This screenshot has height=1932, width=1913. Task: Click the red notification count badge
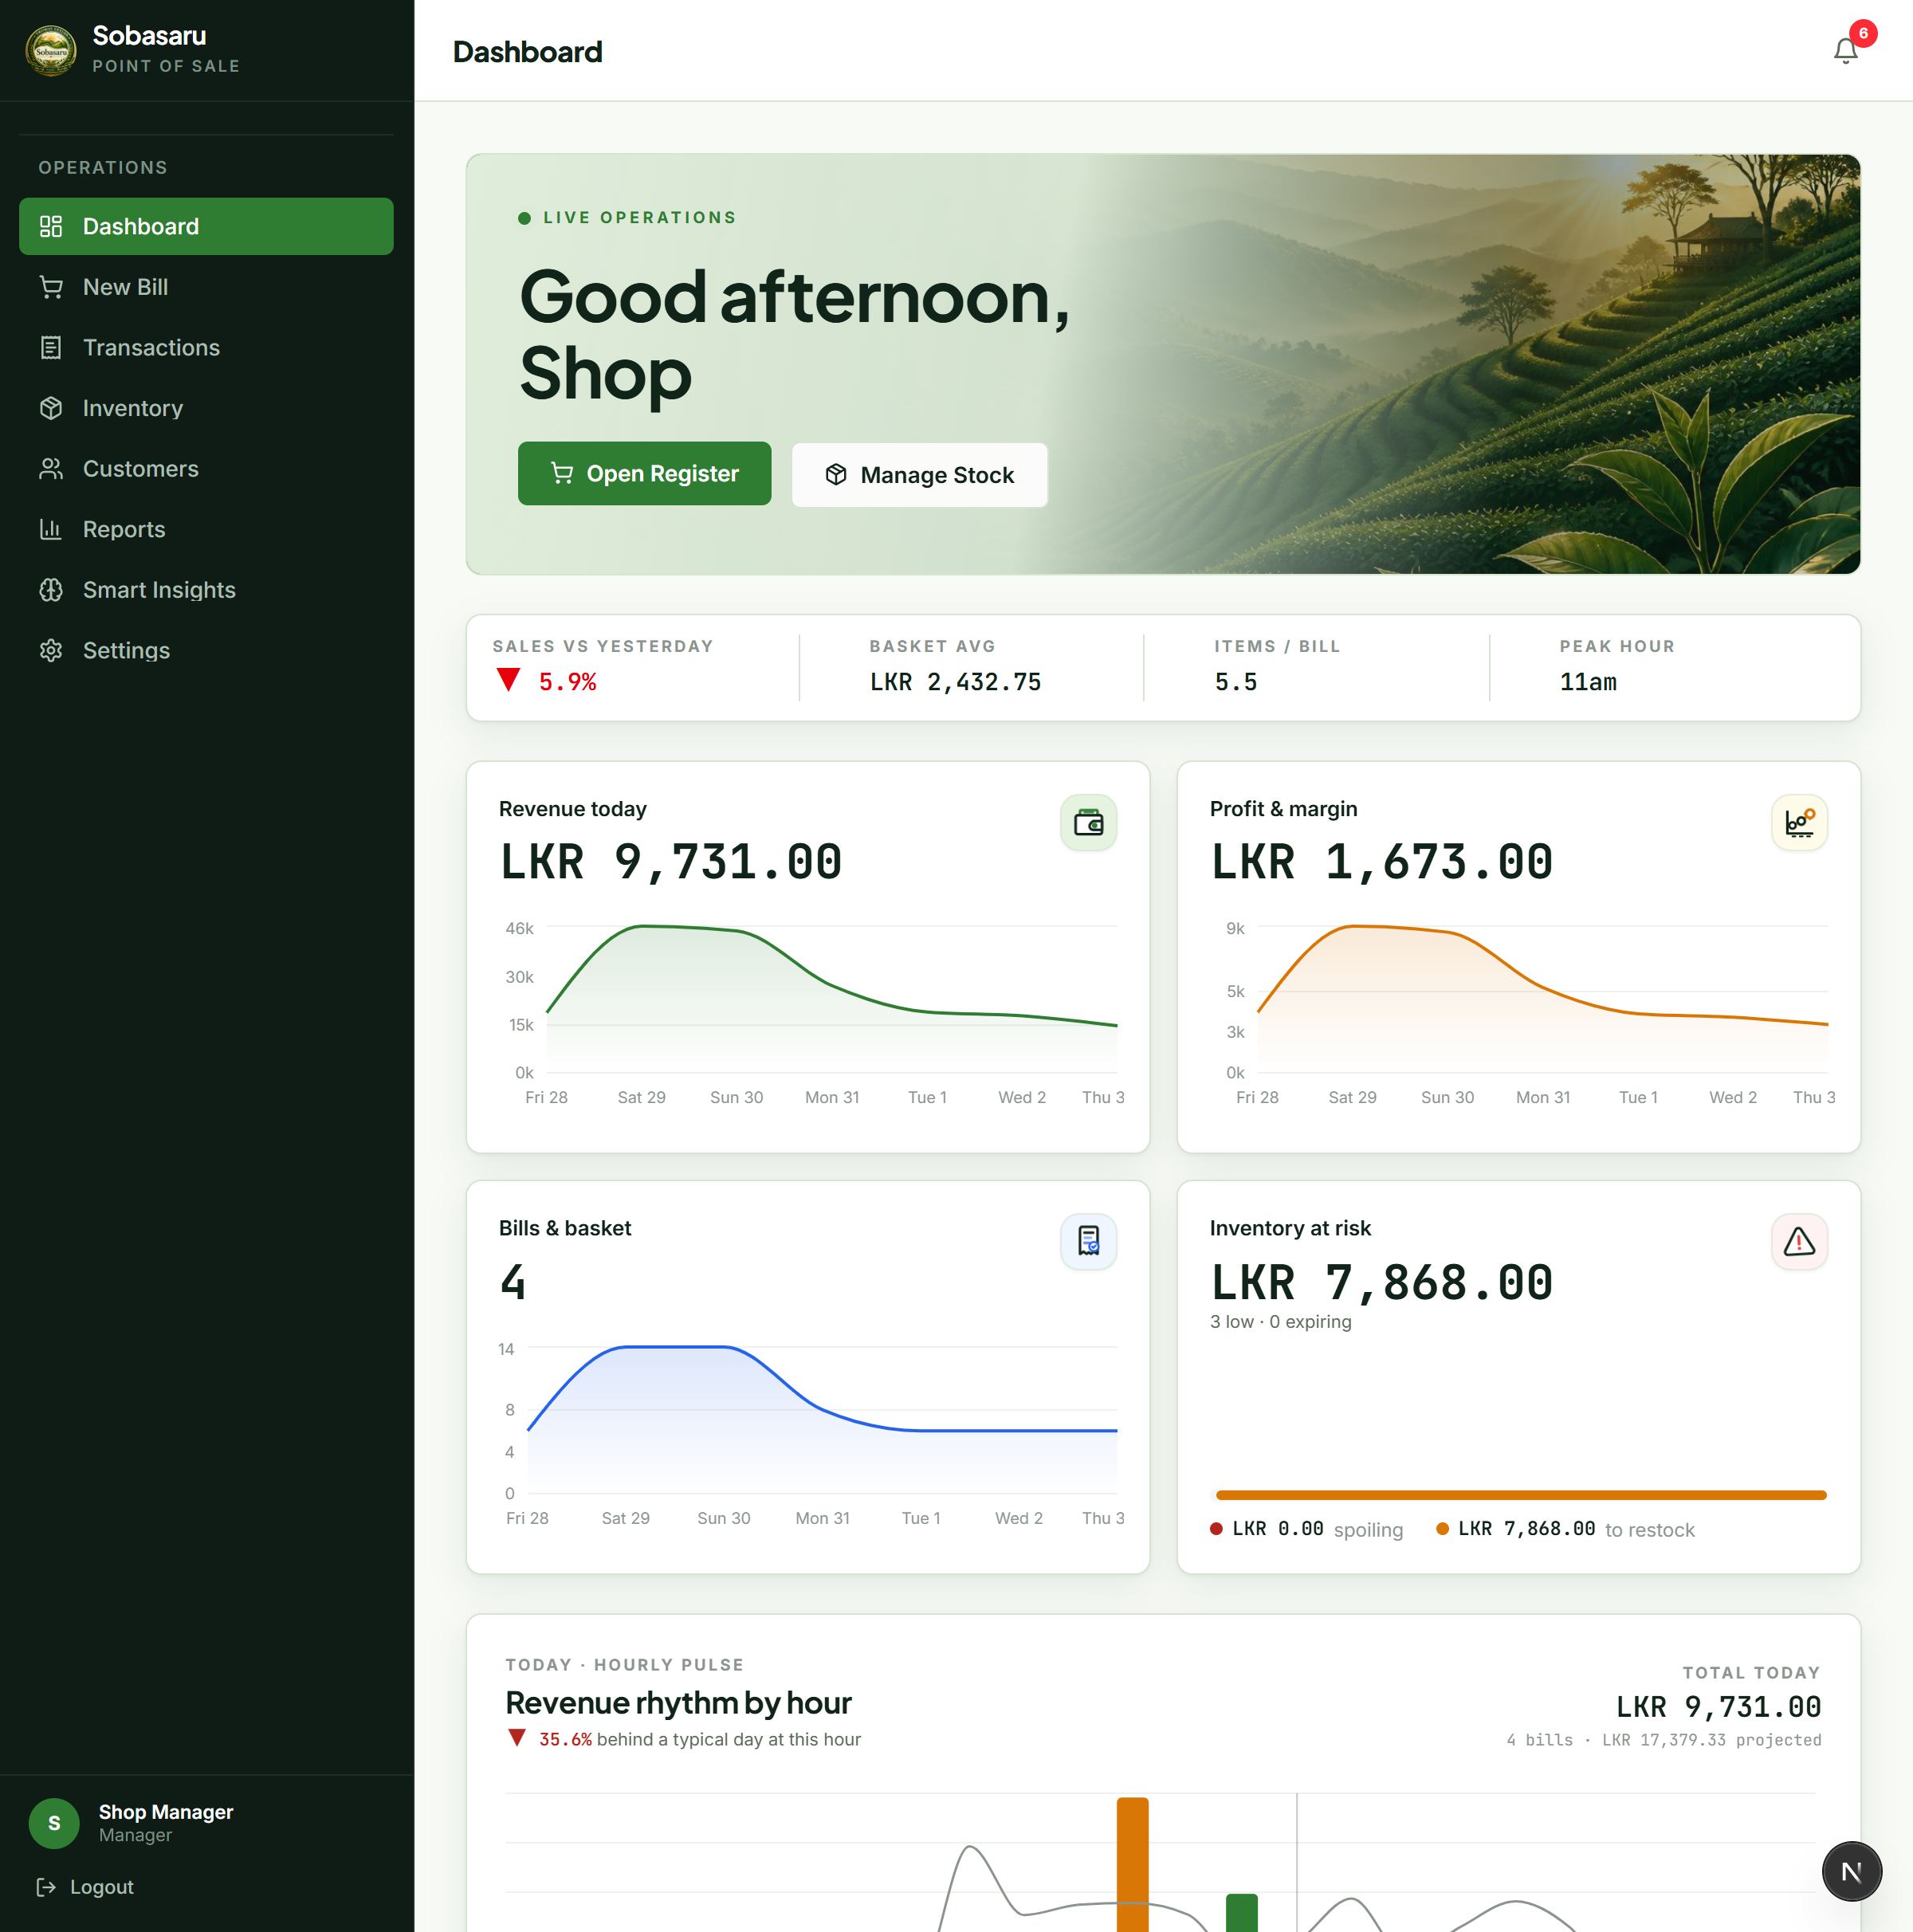[1862, 33]
